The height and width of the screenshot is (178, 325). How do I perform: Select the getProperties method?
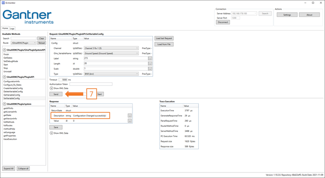coord(10,136)
